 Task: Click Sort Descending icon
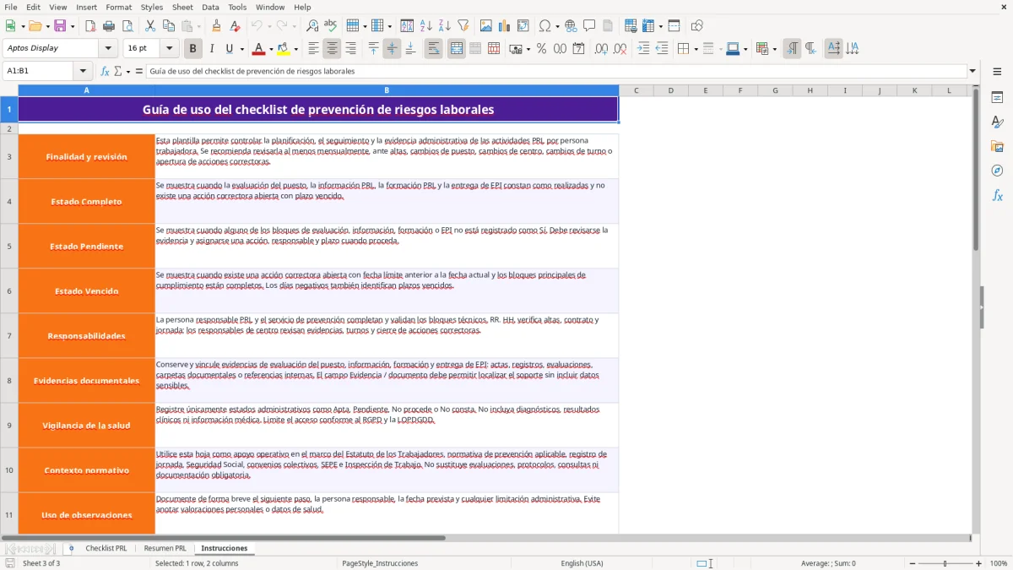pos(445,26)
